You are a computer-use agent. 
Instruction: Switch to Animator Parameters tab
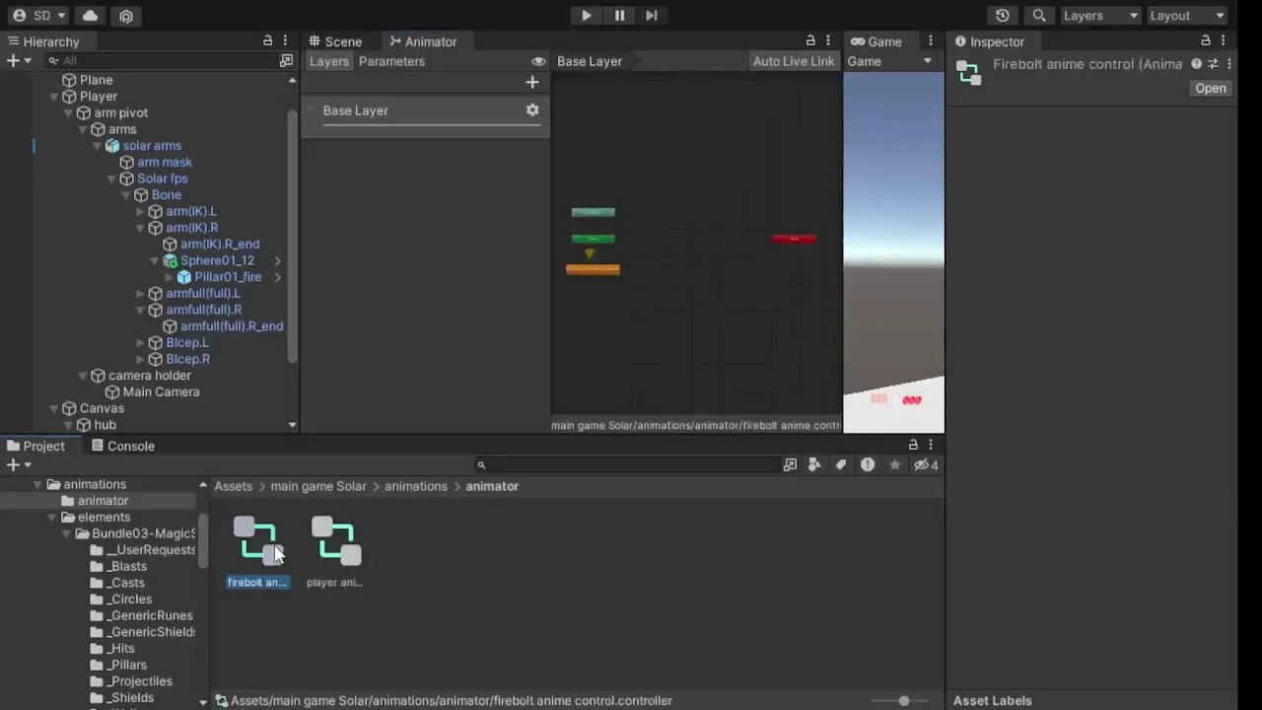pyautogui.click(x=391, y=61)
